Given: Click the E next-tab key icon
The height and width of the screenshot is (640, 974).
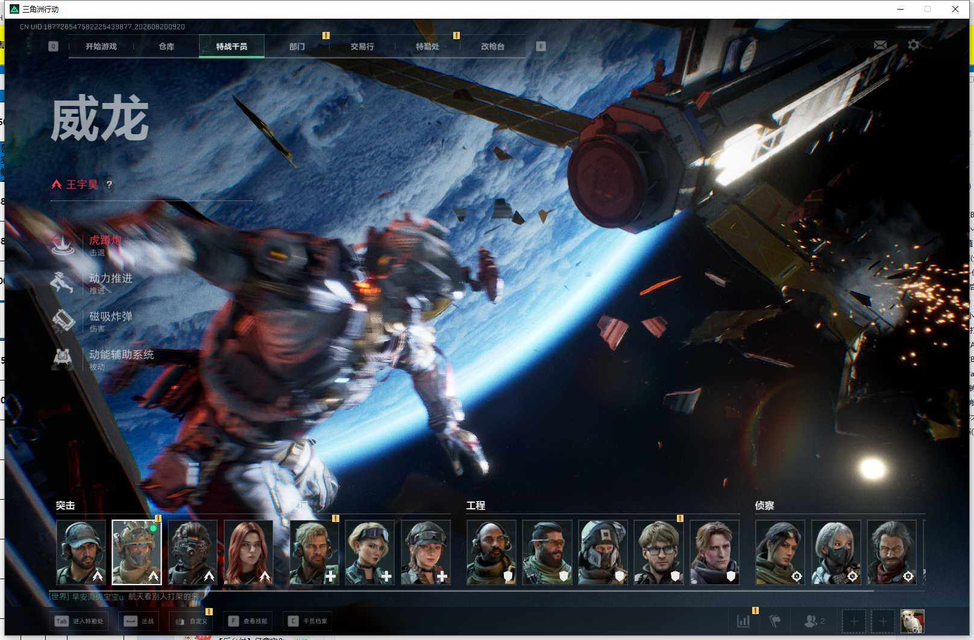Looking at the screenshot, I should (x=541, y=46).
